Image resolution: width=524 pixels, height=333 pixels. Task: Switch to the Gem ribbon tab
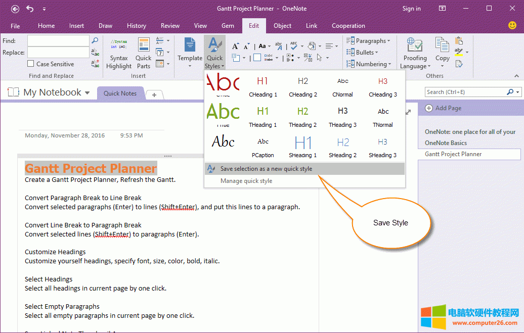tap(228, 26)
